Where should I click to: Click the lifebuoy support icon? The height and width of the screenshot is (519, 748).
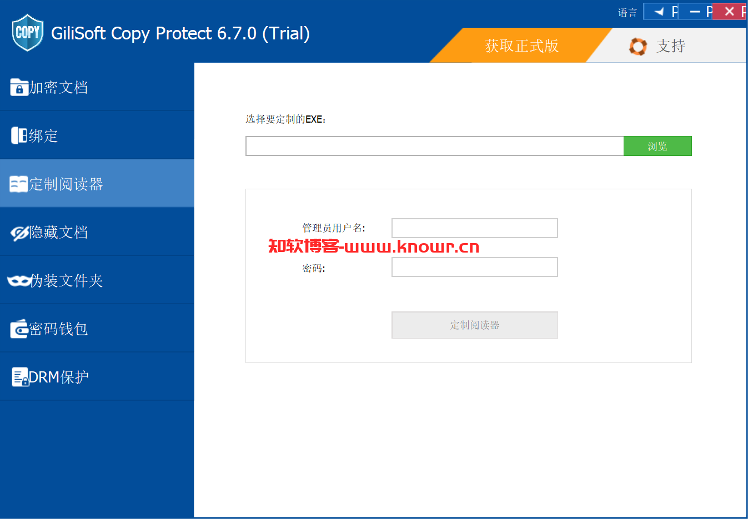tap(638, 47)
